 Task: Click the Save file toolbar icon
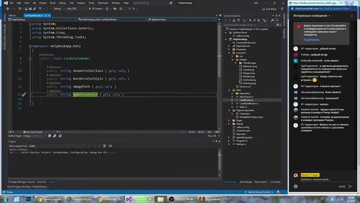coord(30,9)
